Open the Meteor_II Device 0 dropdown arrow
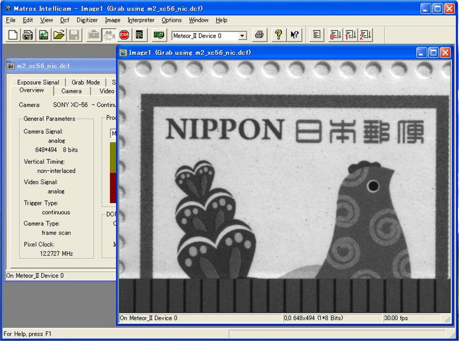459x341 pixels. tap(242, 36)
